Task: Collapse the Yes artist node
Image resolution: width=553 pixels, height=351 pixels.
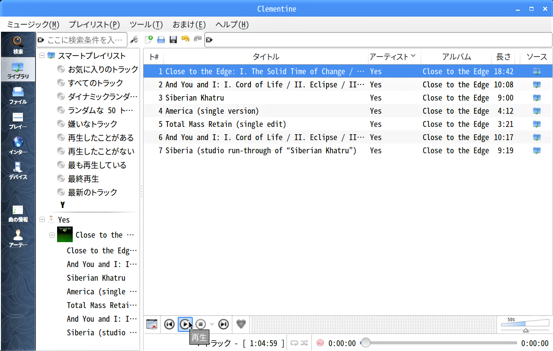Action: 42,219
